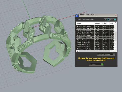
Task: Close the Metal Weights panel
Action: tap(116, 15)
